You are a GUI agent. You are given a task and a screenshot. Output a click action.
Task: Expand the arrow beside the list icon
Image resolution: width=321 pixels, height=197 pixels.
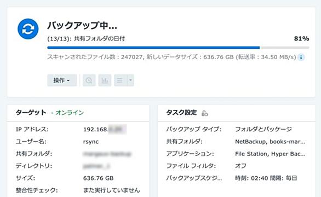130,80
